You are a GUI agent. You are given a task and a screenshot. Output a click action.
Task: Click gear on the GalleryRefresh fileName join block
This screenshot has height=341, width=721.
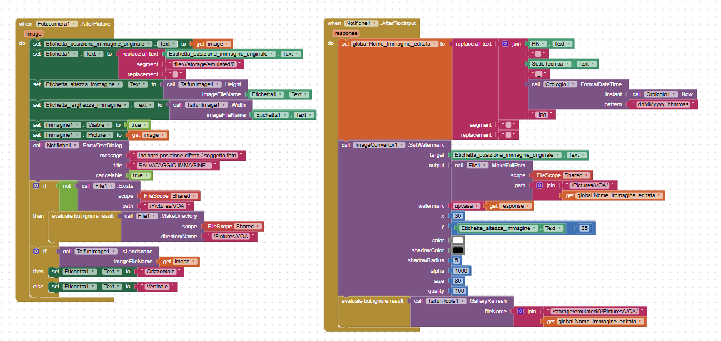tap(520, 312)
